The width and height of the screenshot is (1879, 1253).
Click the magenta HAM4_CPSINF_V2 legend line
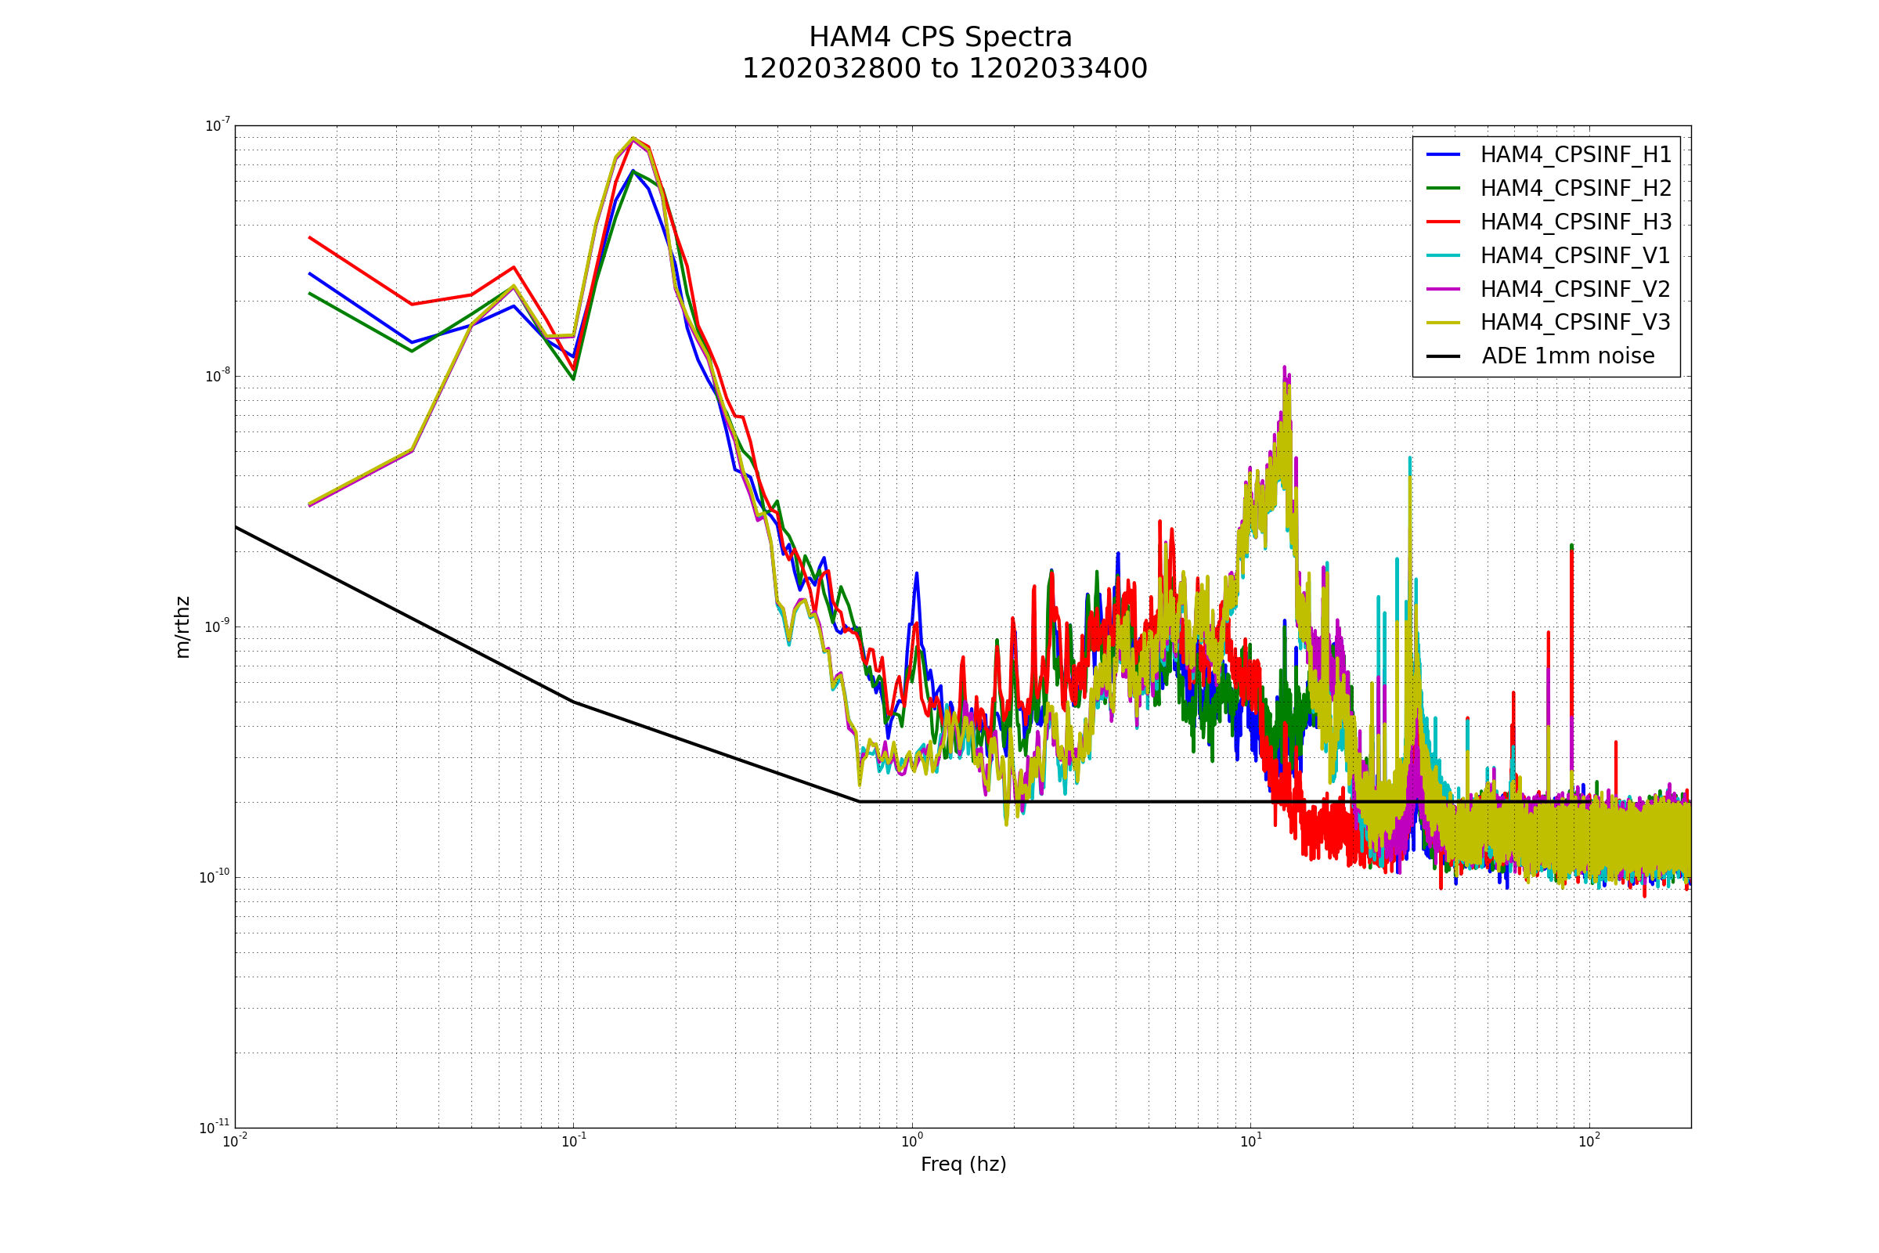(x=1443, y=289)
